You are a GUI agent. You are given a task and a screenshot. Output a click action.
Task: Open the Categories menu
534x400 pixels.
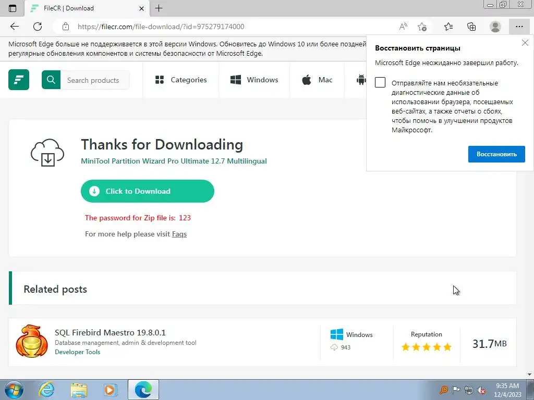[x=181, y=80]
